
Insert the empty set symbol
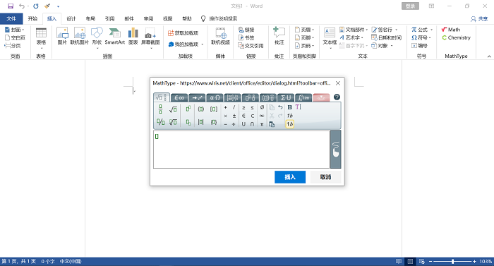click(262, 107)
